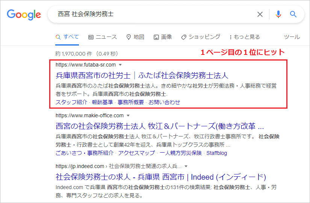Click the 報酬基準 sitelink

[x=102, y=102]
